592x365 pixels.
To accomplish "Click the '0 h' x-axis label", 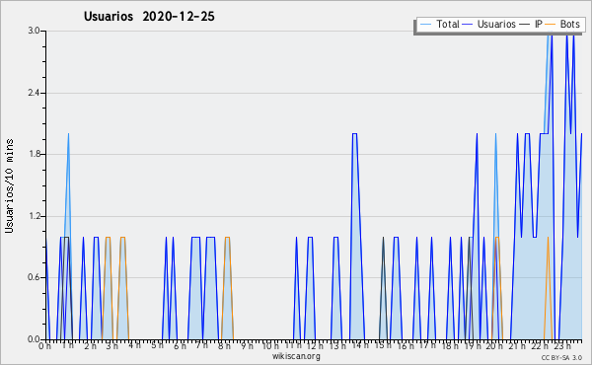I will point(45,345).
